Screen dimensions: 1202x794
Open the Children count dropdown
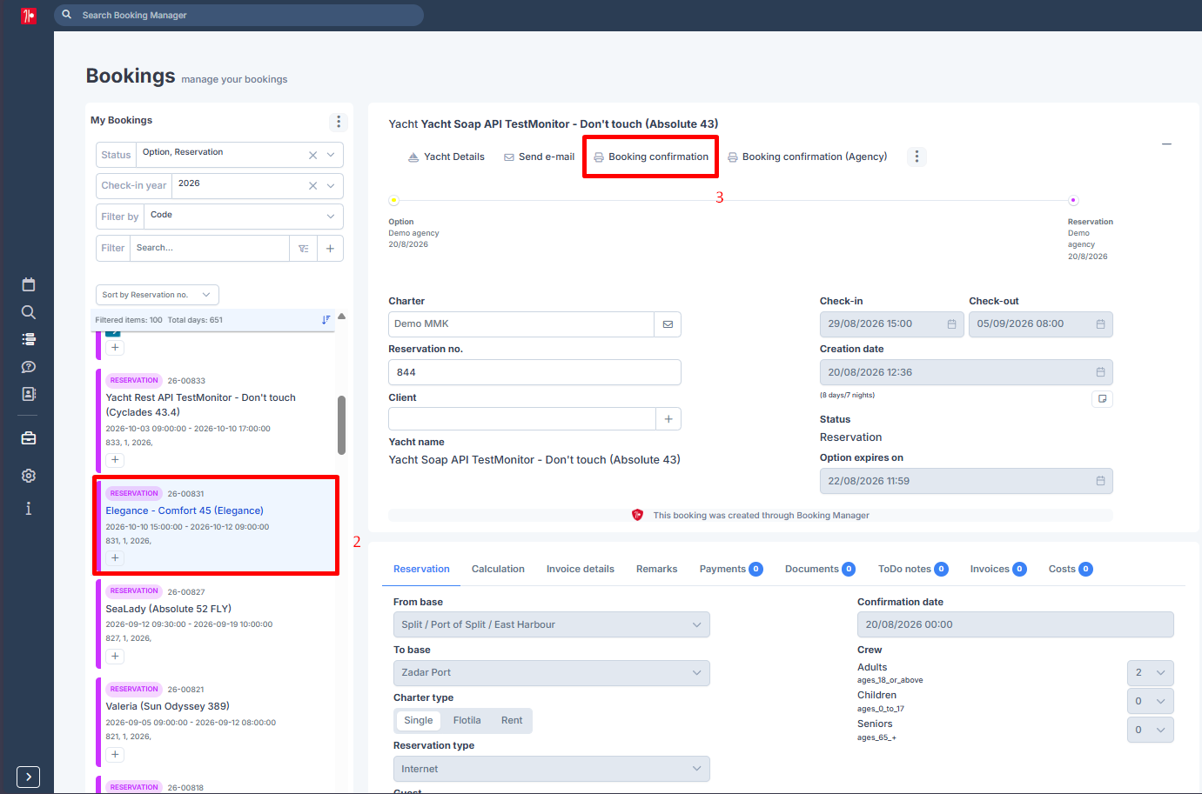click(1150, 701)
